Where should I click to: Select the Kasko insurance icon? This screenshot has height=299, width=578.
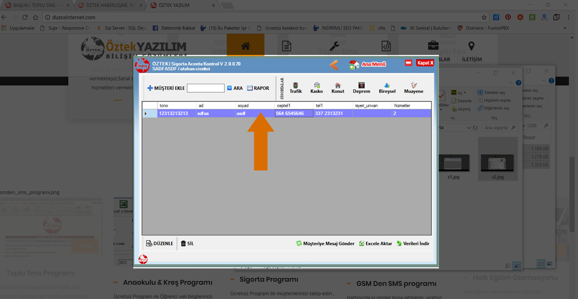tap(317, 88)
